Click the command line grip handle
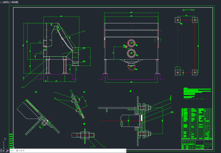The height and width of the screenshot is (153, 221). pos(1,151)
